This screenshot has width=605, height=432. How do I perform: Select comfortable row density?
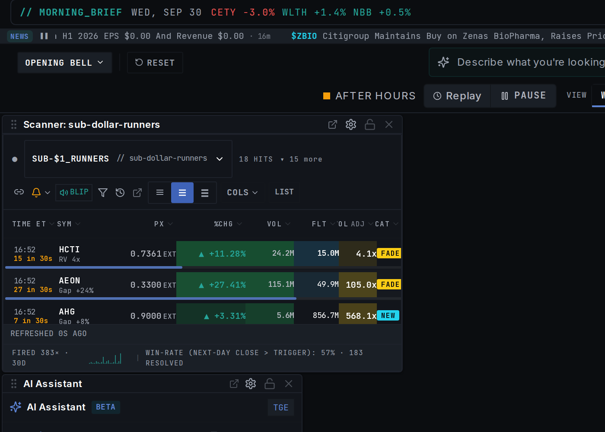point(205,192)
